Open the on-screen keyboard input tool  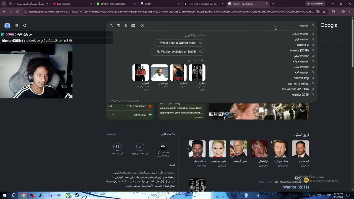point(133,25)
